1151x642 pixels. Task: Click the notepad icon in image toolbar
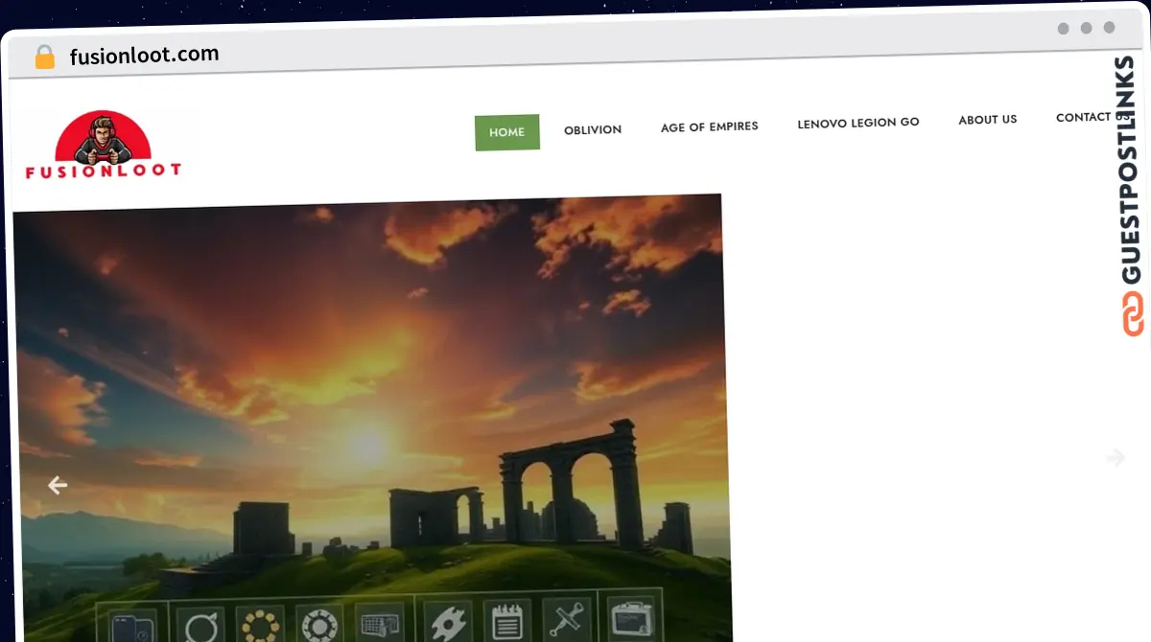[x=506, y=622]
